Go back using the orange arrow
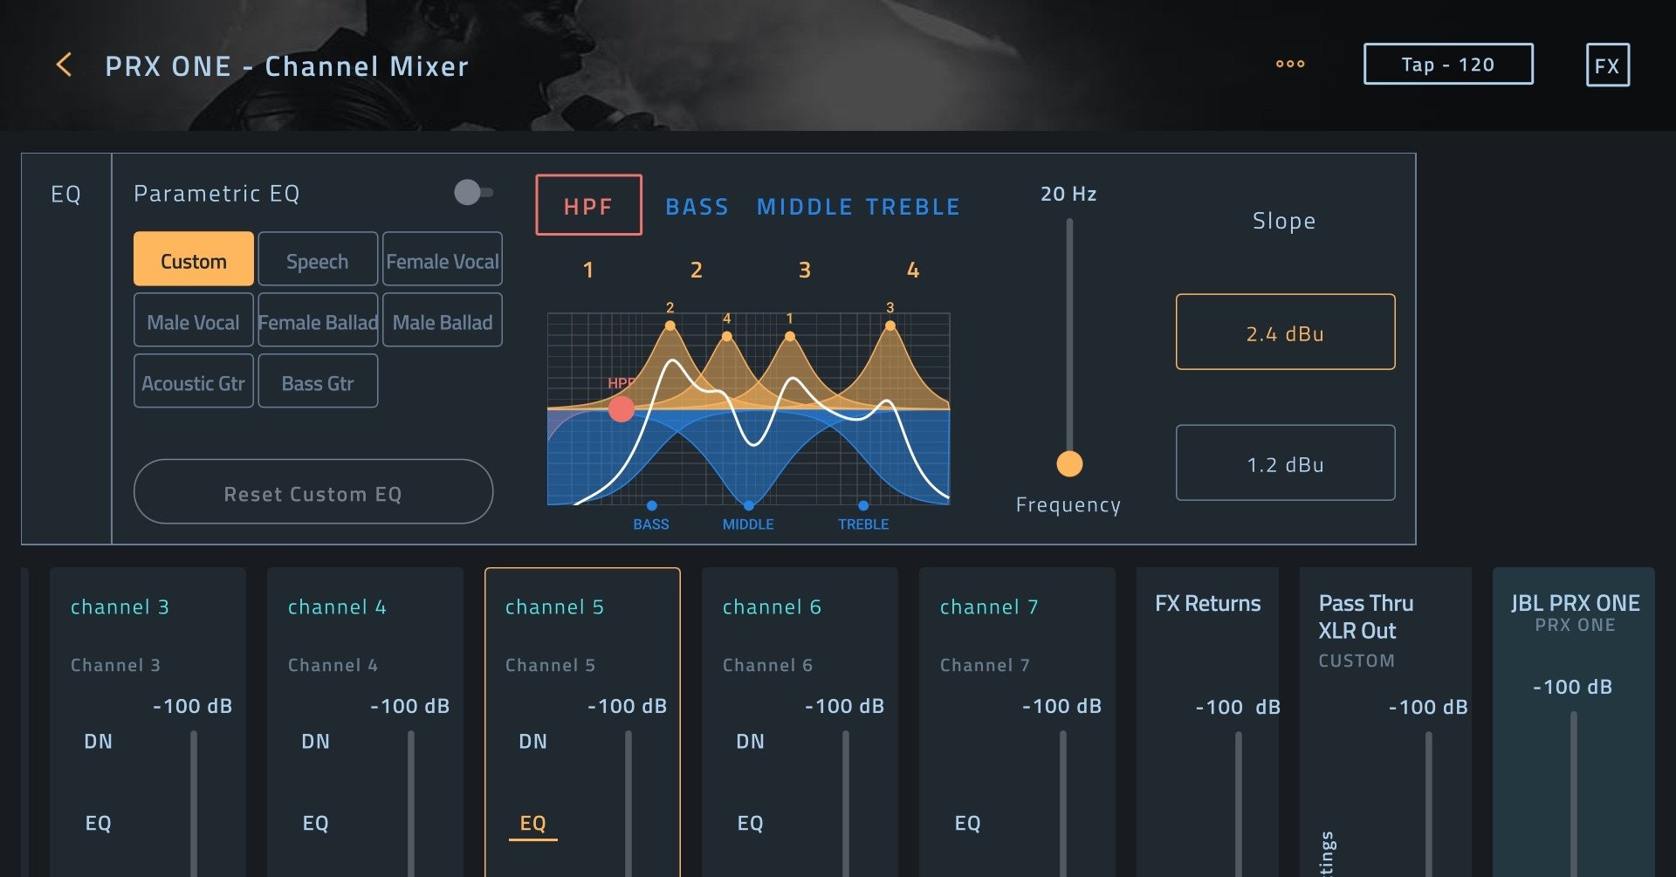The width and height of the screenshot is (1676, 877). 64,65
